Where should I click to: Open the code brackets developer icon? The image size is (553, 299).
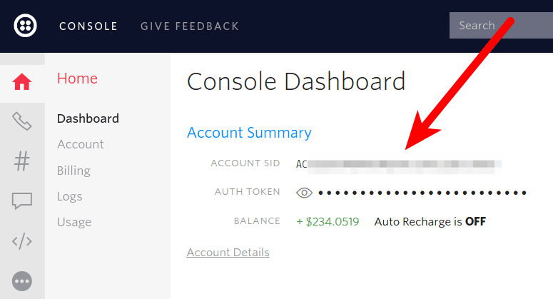click(22, 241)
